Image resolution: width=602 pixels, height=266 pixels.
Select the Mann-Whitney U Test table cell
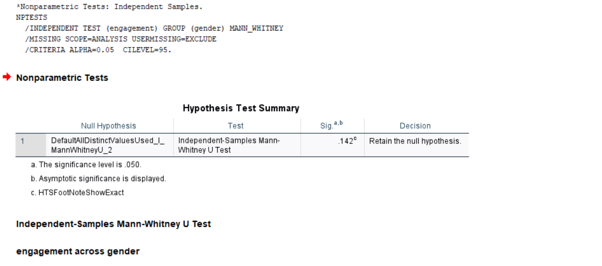[237, 145]
